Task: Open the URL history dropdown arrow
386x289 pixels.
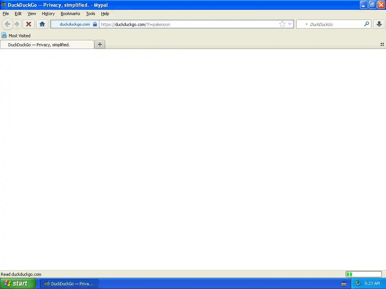Action: click(x=290, y=24)
